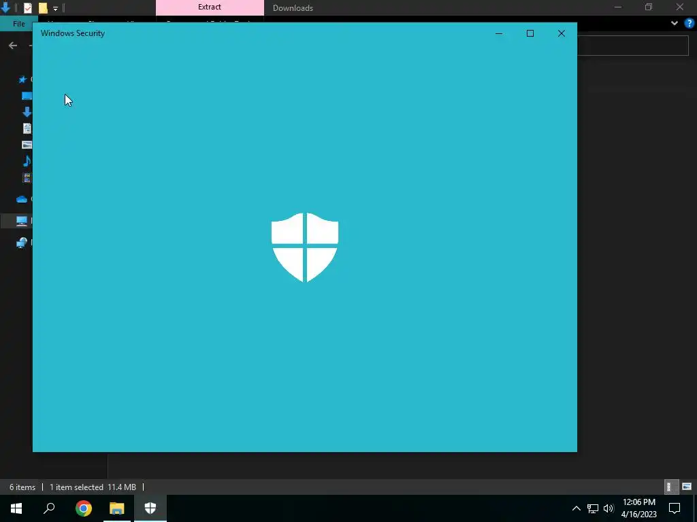This screenshot has width=697, height=522.
Task: Switch to Large icons view via status bar icon
Action: click(x=686, y=487)
